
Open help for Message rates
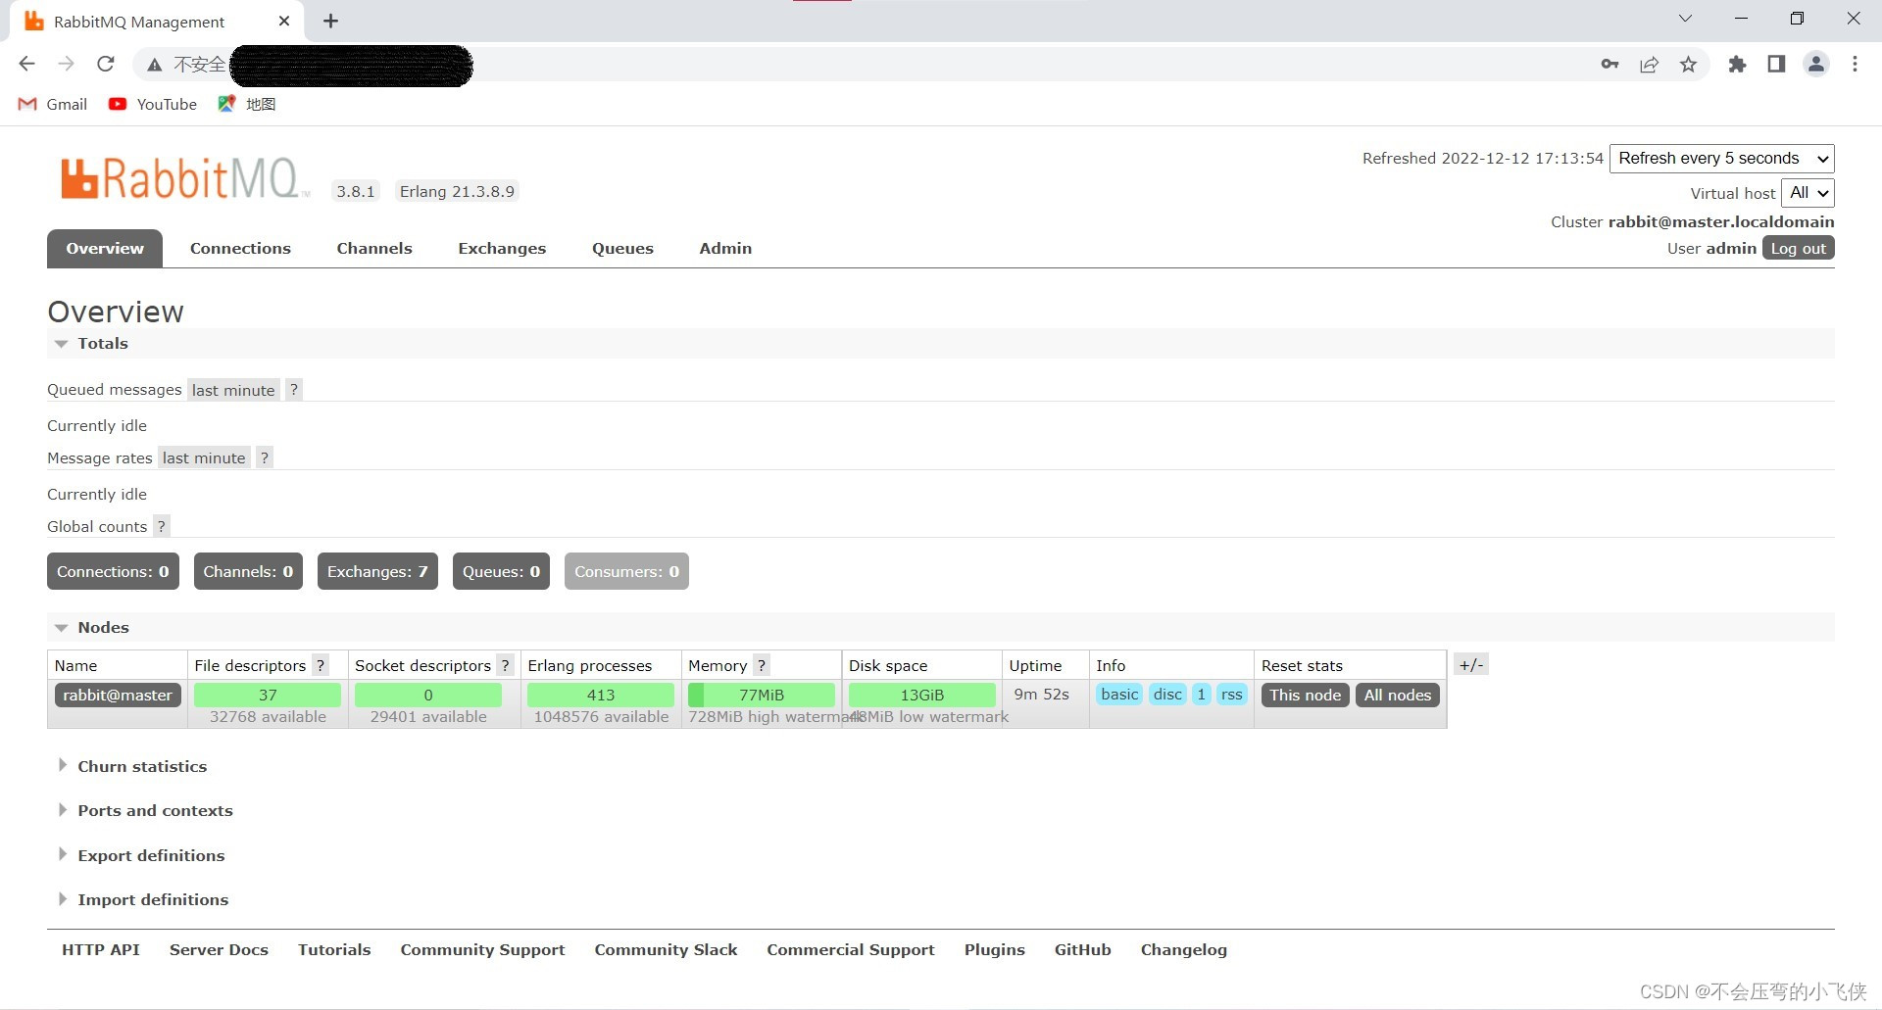264,457
